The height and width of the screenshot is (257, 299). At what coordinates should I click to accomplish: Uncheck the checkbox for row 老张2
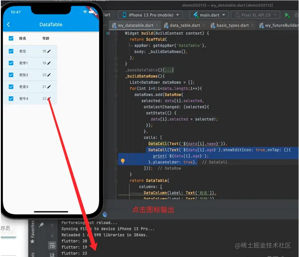click(x=11, y=75)
